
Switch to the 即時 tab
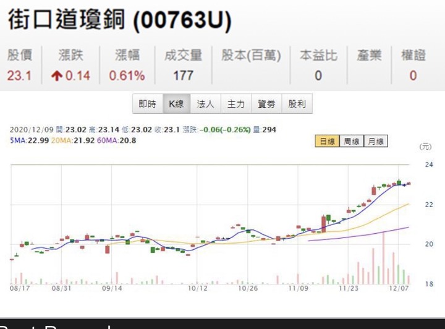(148, 104)
